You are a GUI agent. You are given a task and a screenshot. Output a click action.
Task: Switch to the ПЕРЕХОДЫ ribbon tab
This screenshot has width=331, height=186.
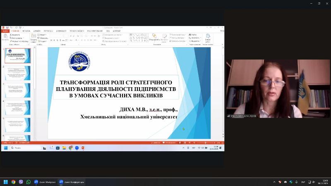(x=48, y=31)
